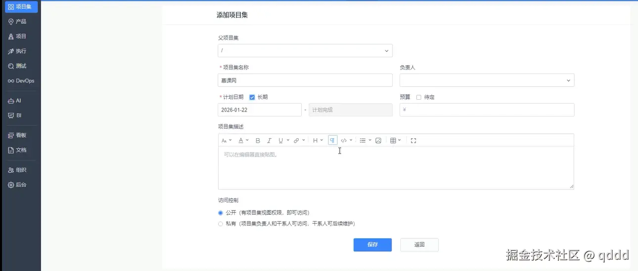Click the 返回 button
The height and width of the screenshot is (271, 638).
pyautogui.click(x=419, y=245)
